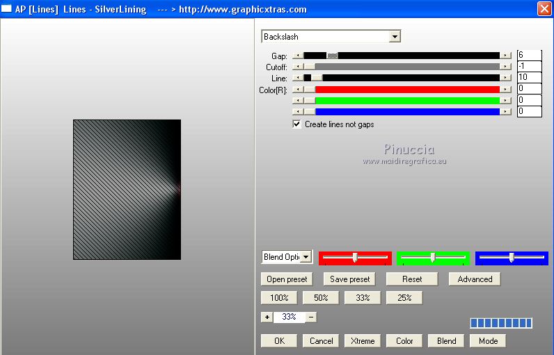554x355 pixels.
Task: Click the Reset button
Action: pos(412,279)
